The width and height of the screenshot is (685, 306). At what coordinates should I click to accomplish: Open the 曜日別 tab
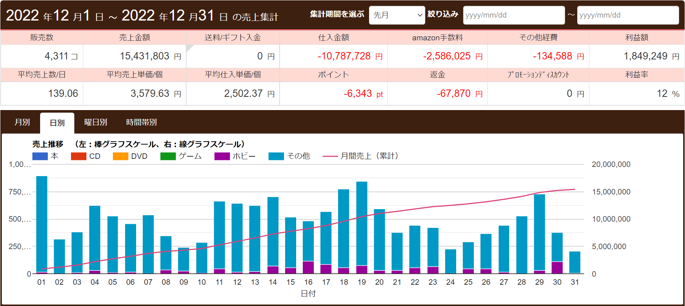(96, 122)
